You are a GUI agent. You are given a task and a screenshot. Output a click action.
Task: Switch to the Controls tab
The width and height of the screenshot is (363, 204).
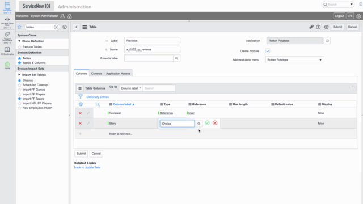[x=96, y=73]
